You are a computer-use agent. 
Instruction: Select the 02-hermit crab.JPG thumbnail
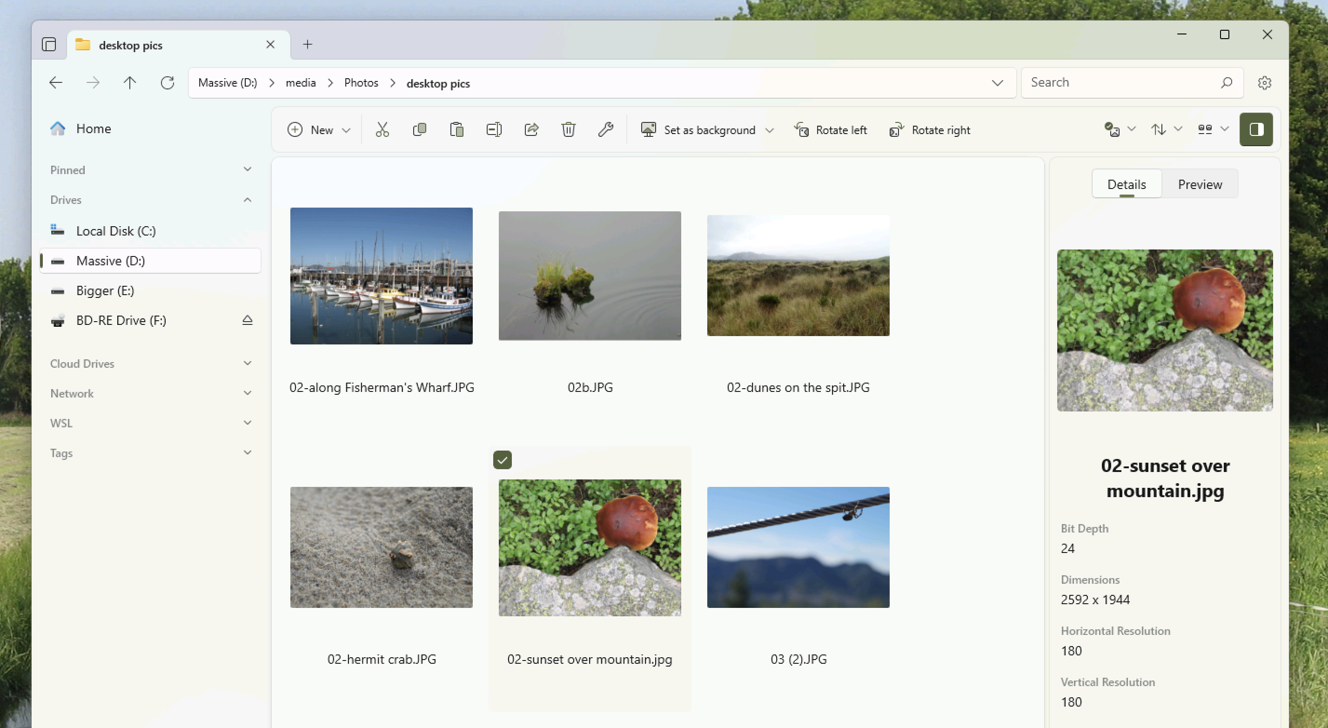click(381, 547)
